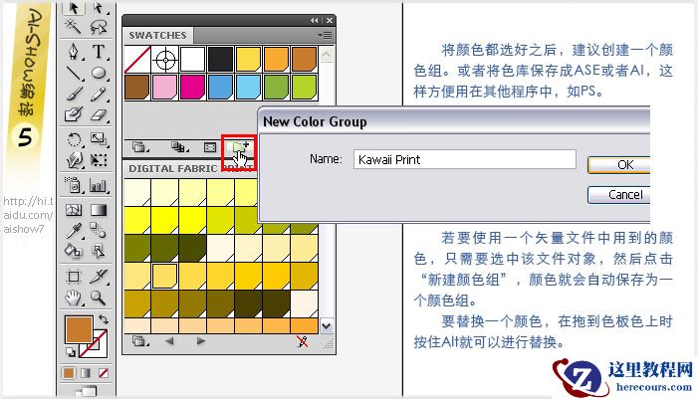Select the Live Paint Selection tool
Image resolution: width=698 pixels, height=399 pixels.
99,252
